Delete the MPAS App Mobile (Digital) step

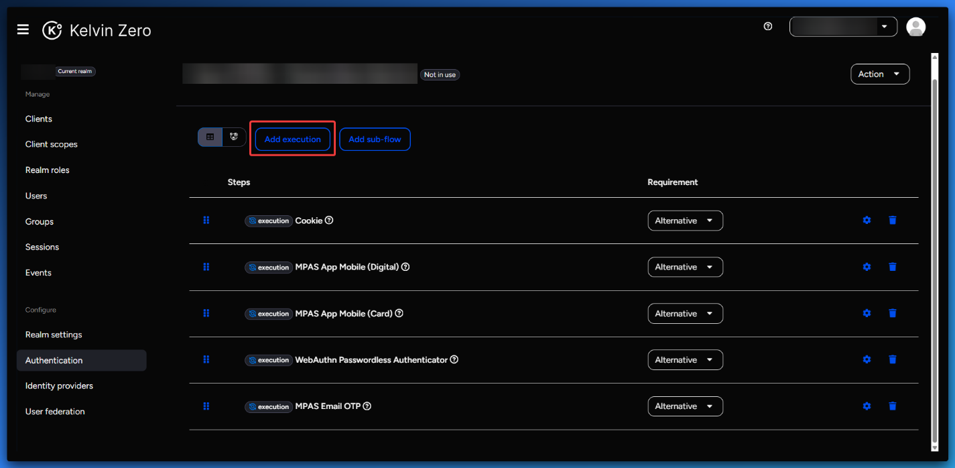click(x=892, y=267)
